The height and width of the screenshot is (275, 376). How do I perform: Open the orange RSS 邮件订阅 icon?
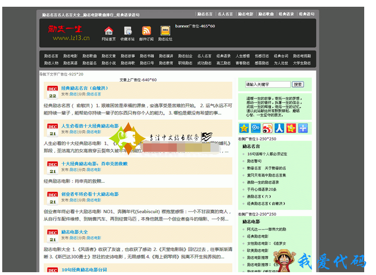point(146,31)
